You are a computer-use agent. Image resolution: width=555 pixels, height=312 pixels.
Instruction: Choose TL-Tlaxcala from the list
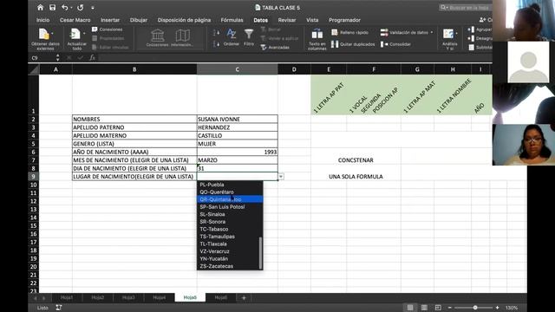pos(230,244)
